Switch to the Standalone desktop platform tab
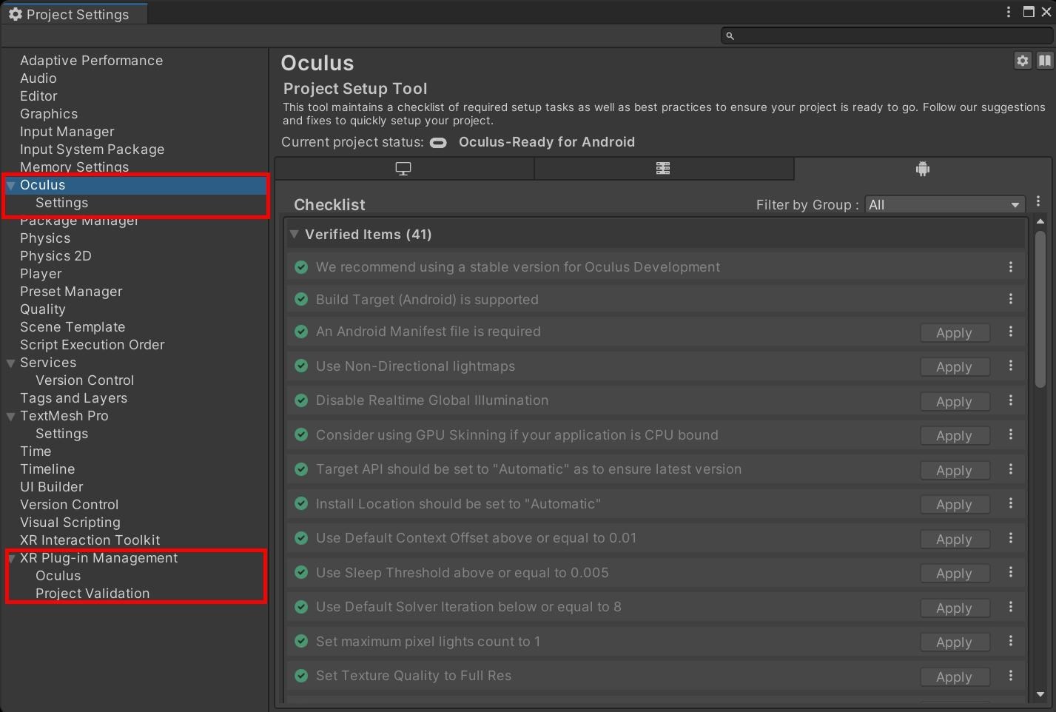1056x712 pixels. click(x=403, y=169)
